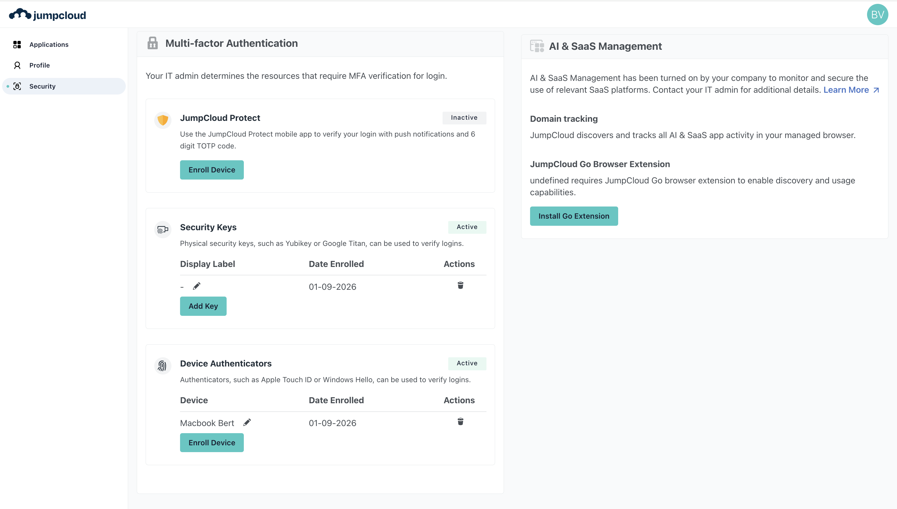Remove the Macbook Bert device authenticator

pyautogui.click(x=460, y=422)
